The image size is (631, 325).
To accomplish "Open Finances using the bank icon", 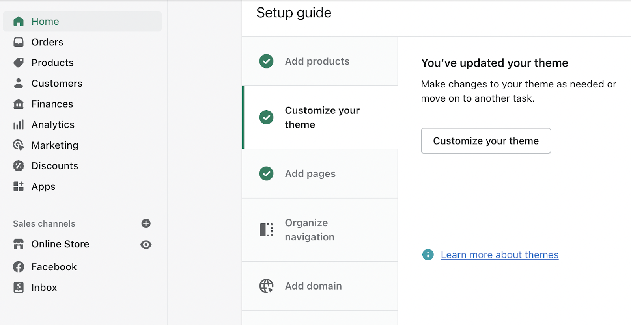I will coord(19,104).
